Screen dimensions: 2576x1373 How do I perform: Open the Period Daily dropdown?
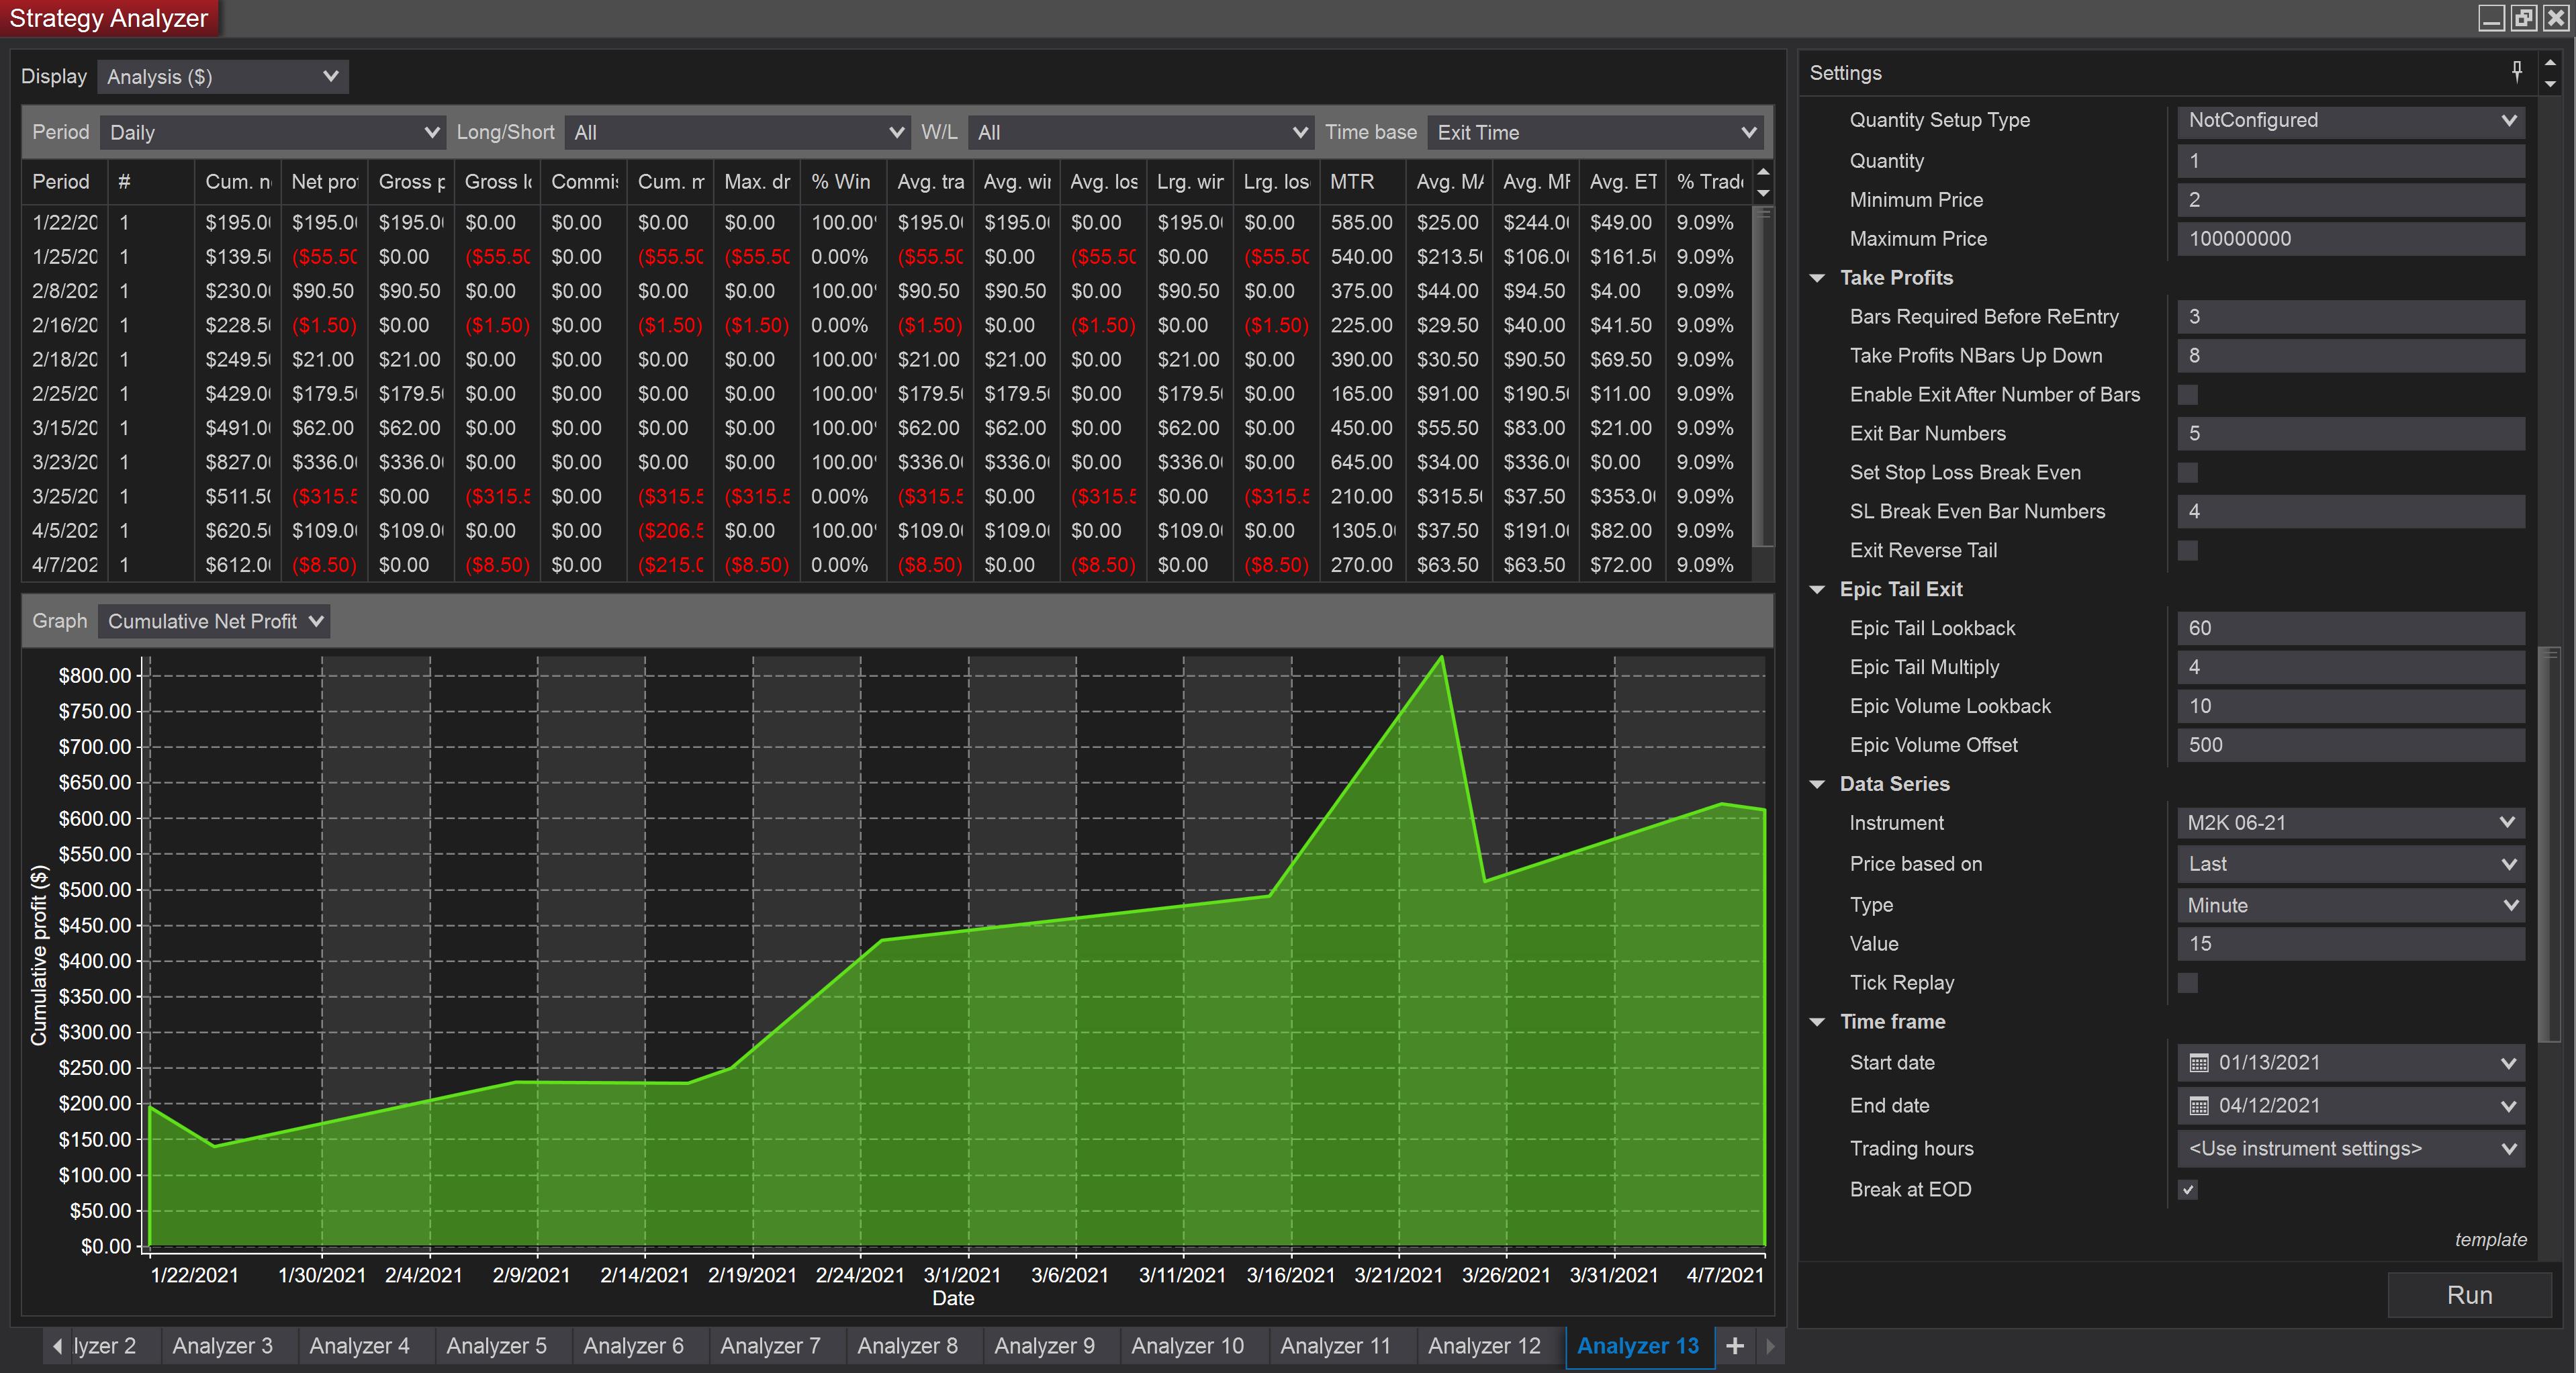coord(271,132)
